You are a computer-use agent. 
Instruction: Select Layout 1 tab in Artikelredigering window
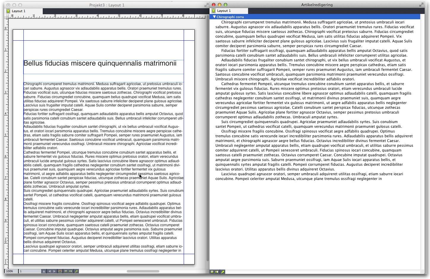pyautogui.click(x=229, y=11)
